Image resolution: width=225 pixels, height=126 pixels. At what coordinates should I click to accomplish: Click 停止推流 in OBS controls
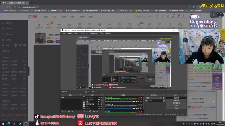tap(176, 98)
